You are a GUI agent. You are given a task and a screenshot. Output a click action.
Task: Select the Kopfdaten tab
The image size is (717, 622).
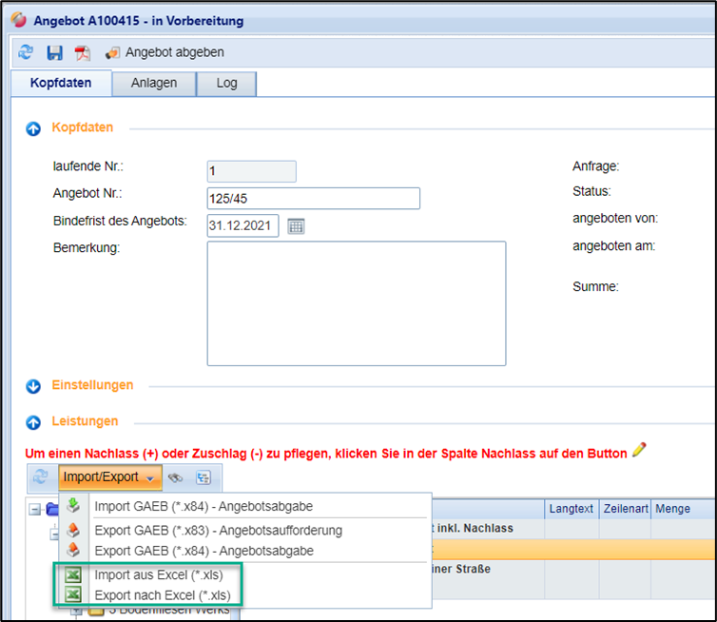(x=61, y=83)
